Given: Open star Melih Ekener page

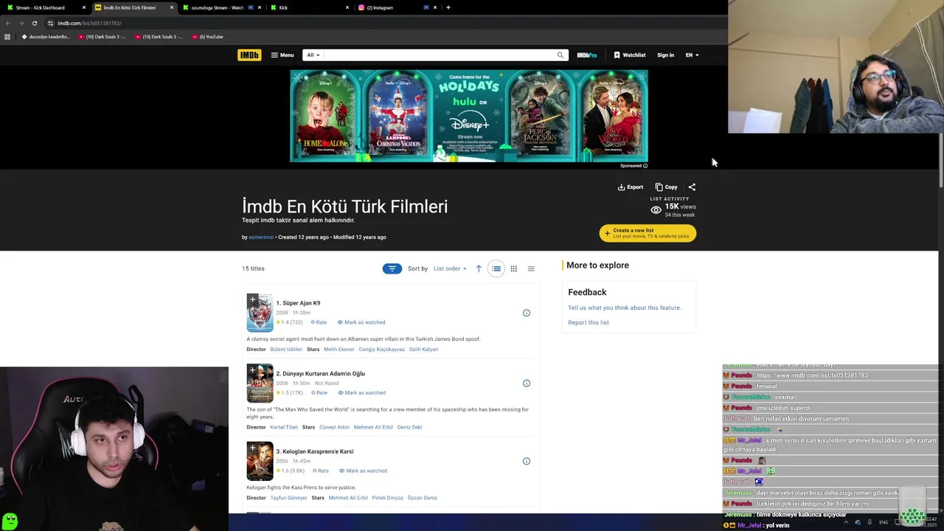Looking at the screenshot, I should click(339, 349).
